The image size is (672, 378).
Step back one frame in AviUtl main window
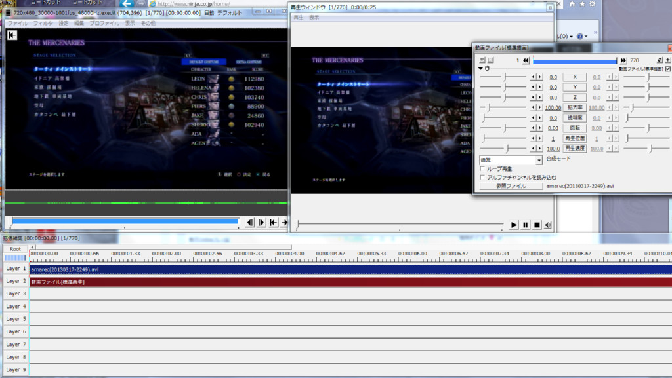coord(250,222)
